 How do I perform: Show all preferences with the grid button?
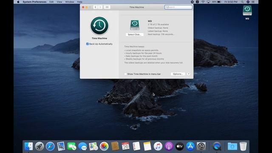tap(107, 7)
